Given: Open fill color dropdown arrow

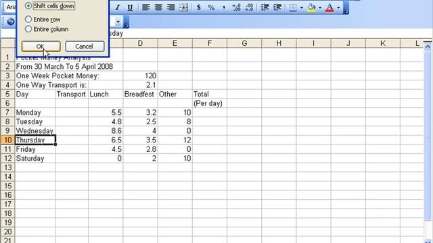Looking at the screenshot, I should (320, 7).
